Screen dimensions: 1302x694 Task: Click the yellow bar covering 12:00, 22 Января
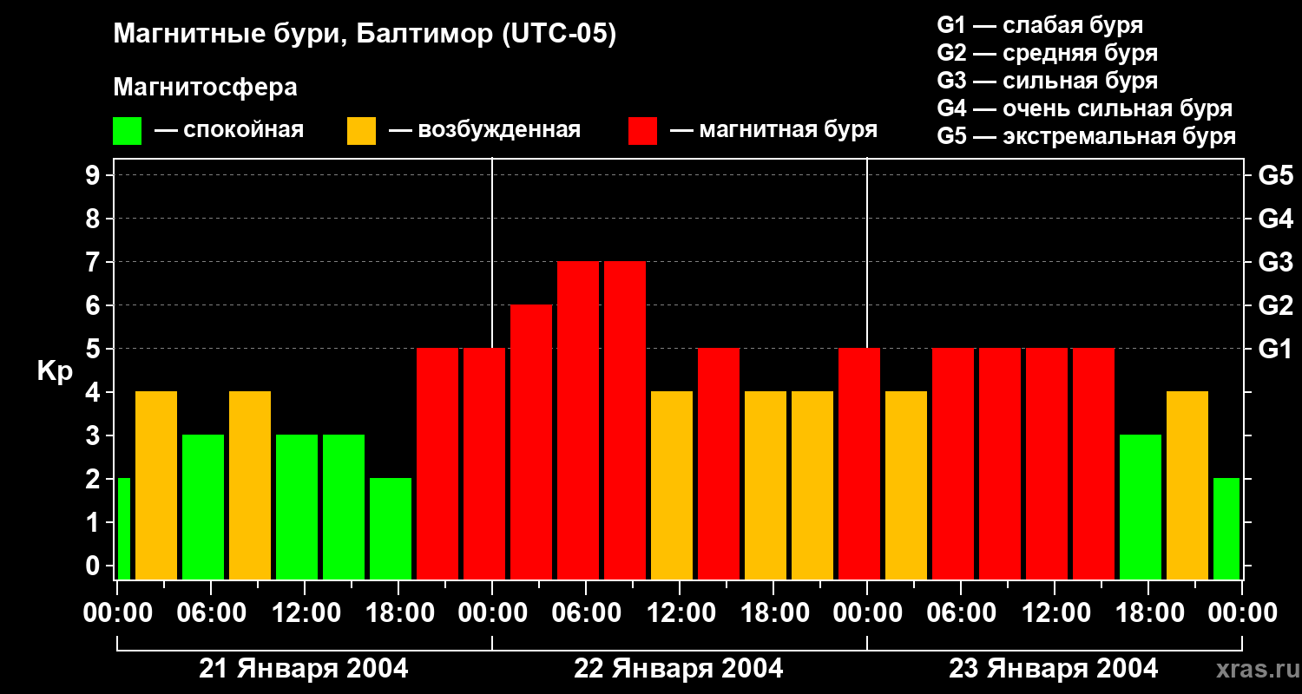[672, 485]
